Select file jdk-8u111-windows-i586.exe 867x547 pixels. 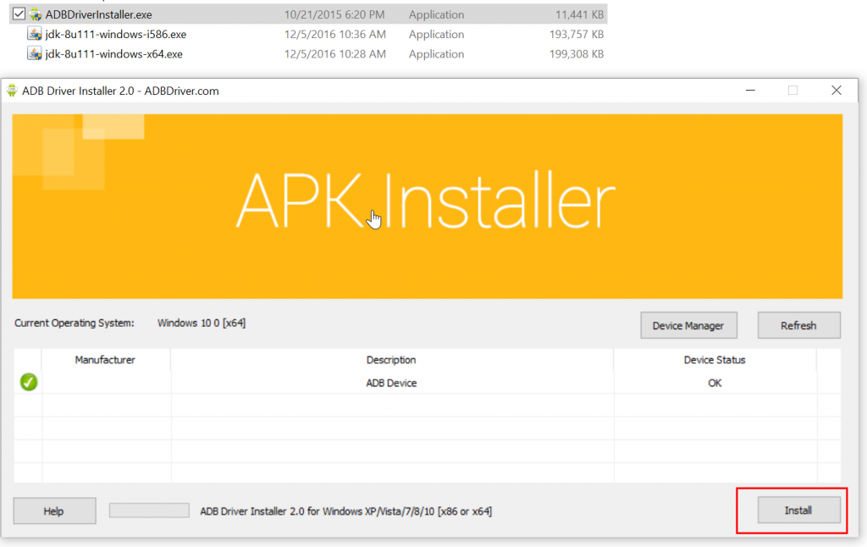pyautogui.click(x=115, y=34)
